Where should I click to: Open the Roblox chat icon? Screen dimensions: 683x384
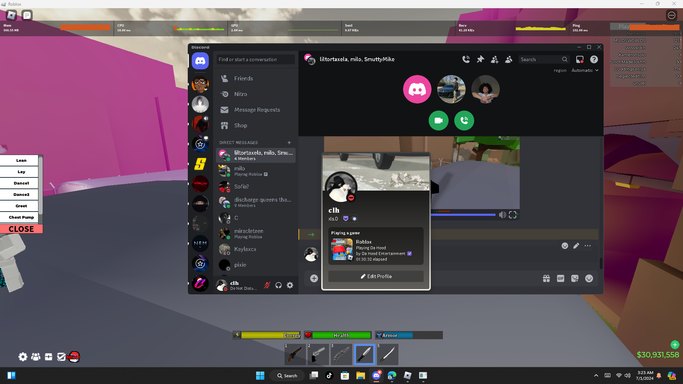[27, 15]
